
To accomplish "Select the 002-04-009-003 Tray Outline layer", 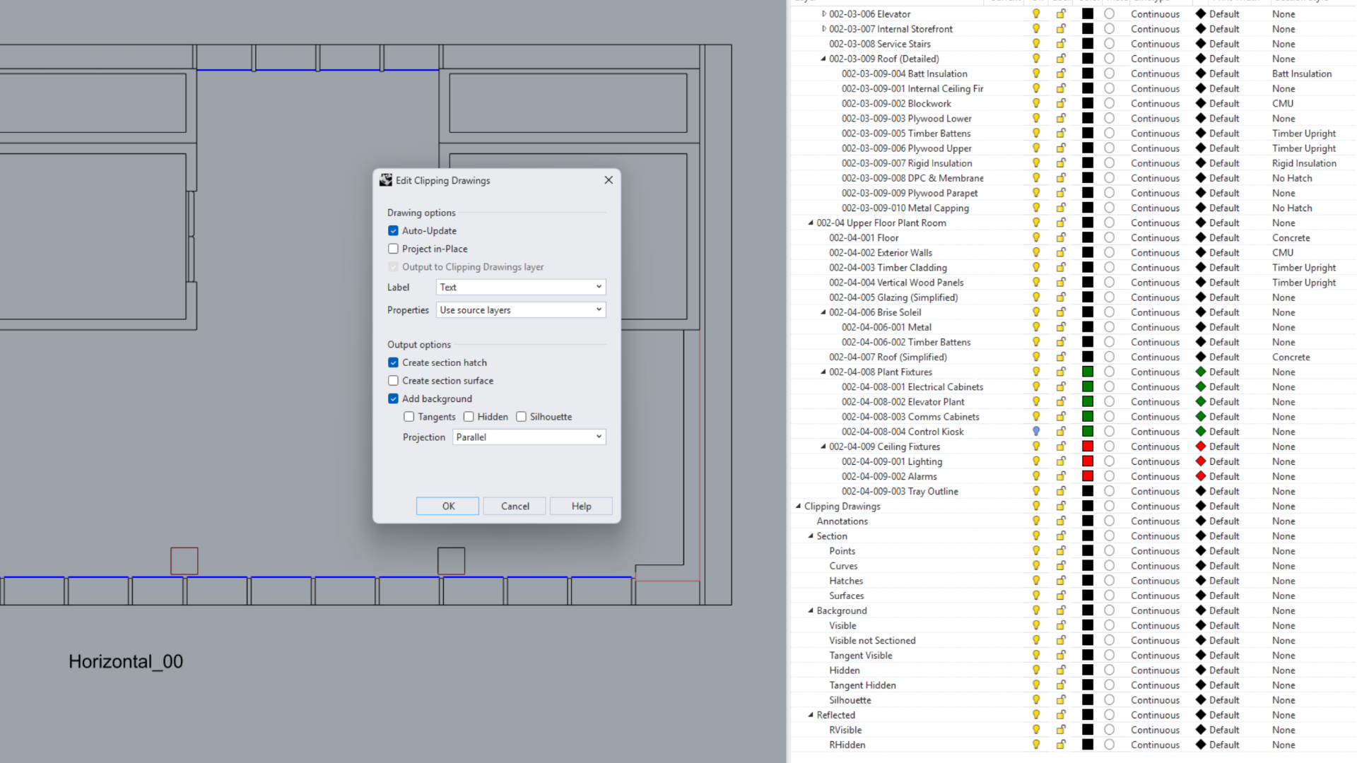I will pyautogui.click(x=900, y=492).
